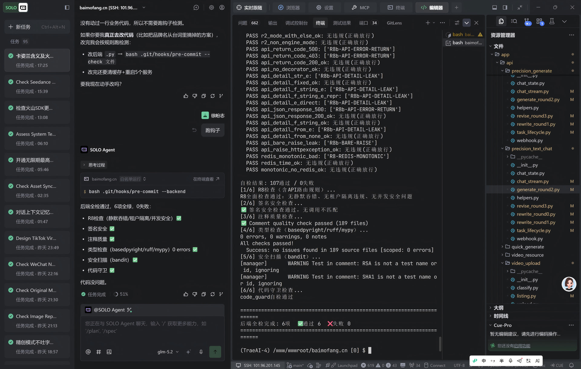Open the GitLens panel tab
This screenshot has width=581, height=369.
[394, 23]
